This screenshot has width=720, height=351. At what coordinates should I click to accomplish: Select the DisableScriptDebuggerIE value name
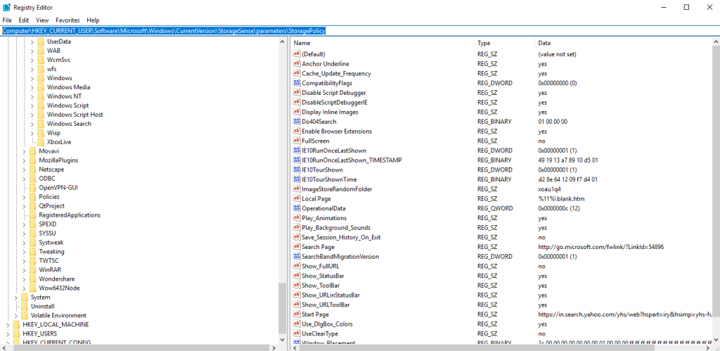click(334, 103)
